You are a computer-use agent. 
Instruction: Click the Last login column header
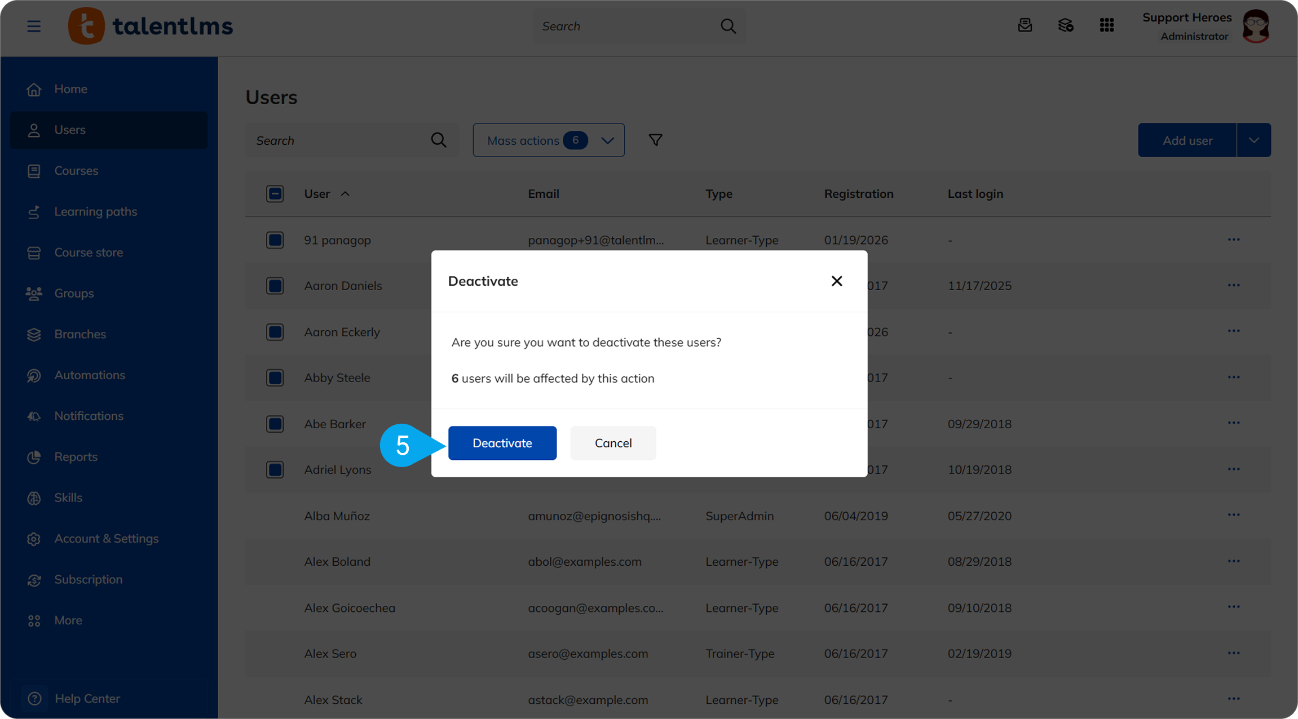click(975, 194)
